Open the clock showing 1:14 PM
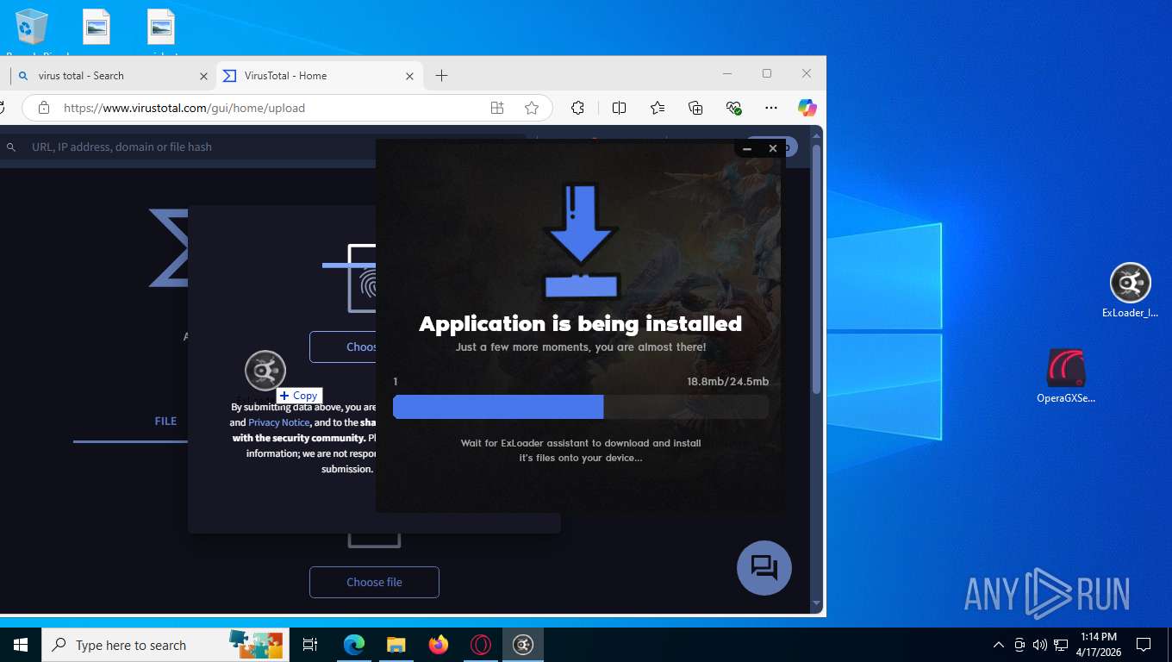Screen dimensions: 1172x662 (x=1097, y=645)
